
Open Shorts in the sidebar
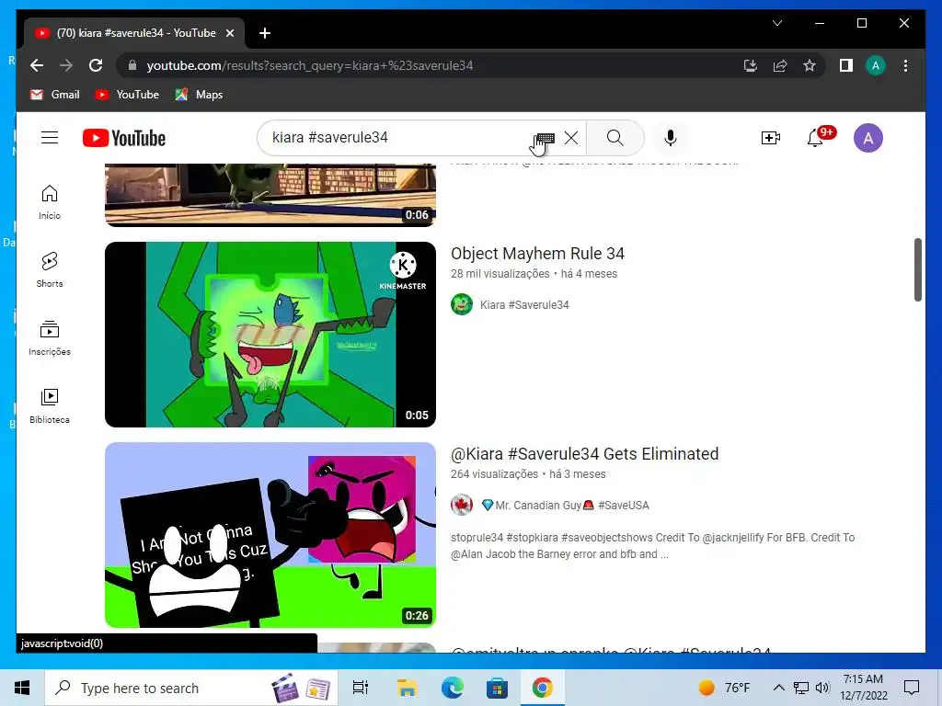coord(50,270)
